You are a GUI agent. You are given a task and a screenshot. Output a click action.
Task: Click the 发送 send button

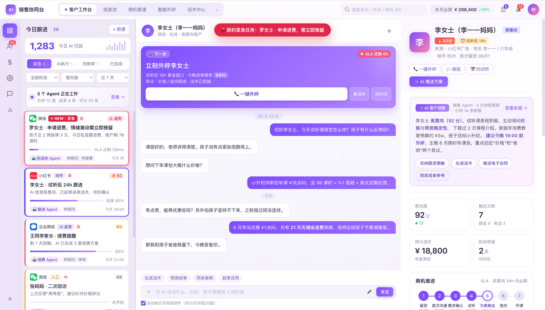click(x=385, y=292)
